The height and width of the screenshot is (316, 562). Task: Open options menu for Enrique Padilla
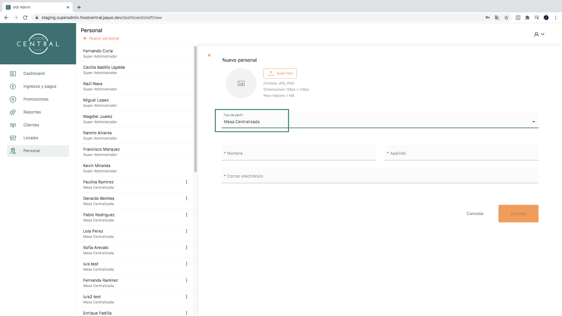pyautogui.click(x=187, y=313)
